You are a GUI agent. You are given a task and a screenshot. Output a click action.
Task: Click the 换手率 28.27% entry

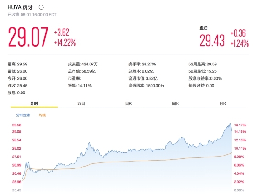142,64
